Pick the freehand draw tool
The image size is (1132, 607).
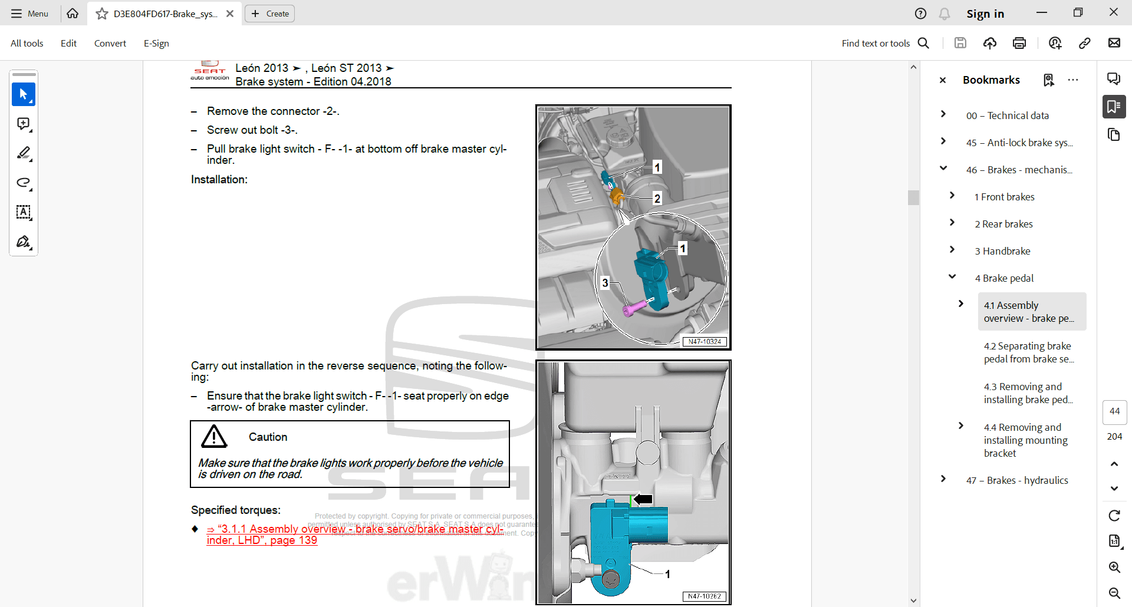pyautogui.click(x=24, y=183)
